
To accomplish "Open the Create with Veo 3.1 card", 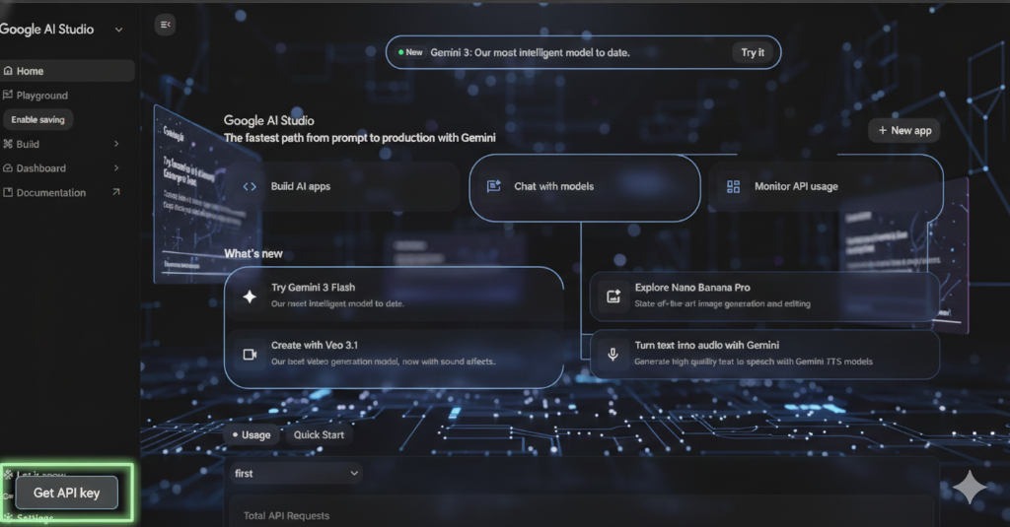I will click(395, 354).
